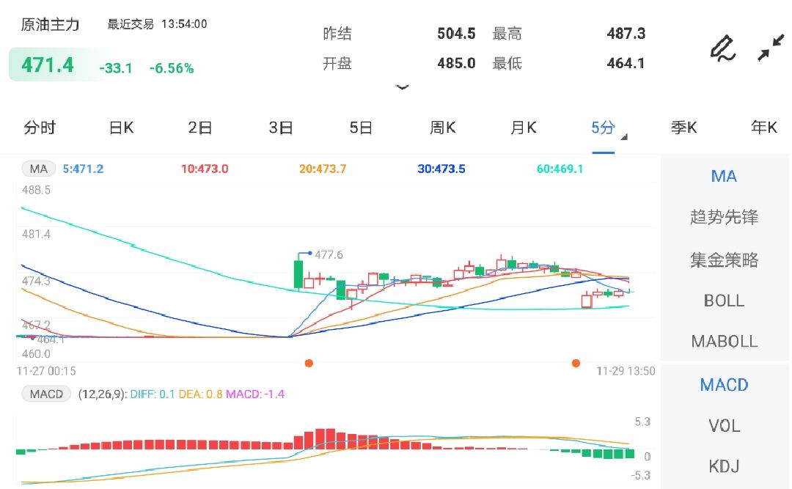Tap the pen drawing tool icon
Viewport: 792px width, 489px height.
[722, 48]
